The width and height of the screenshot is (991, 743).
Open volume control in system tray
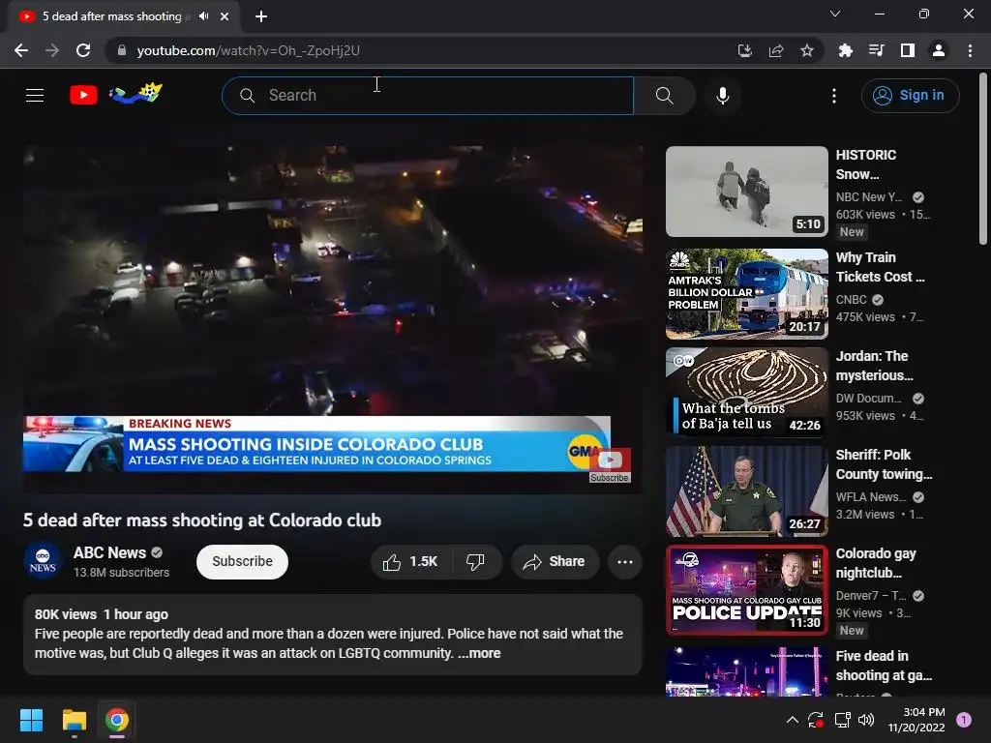[866, 720]
